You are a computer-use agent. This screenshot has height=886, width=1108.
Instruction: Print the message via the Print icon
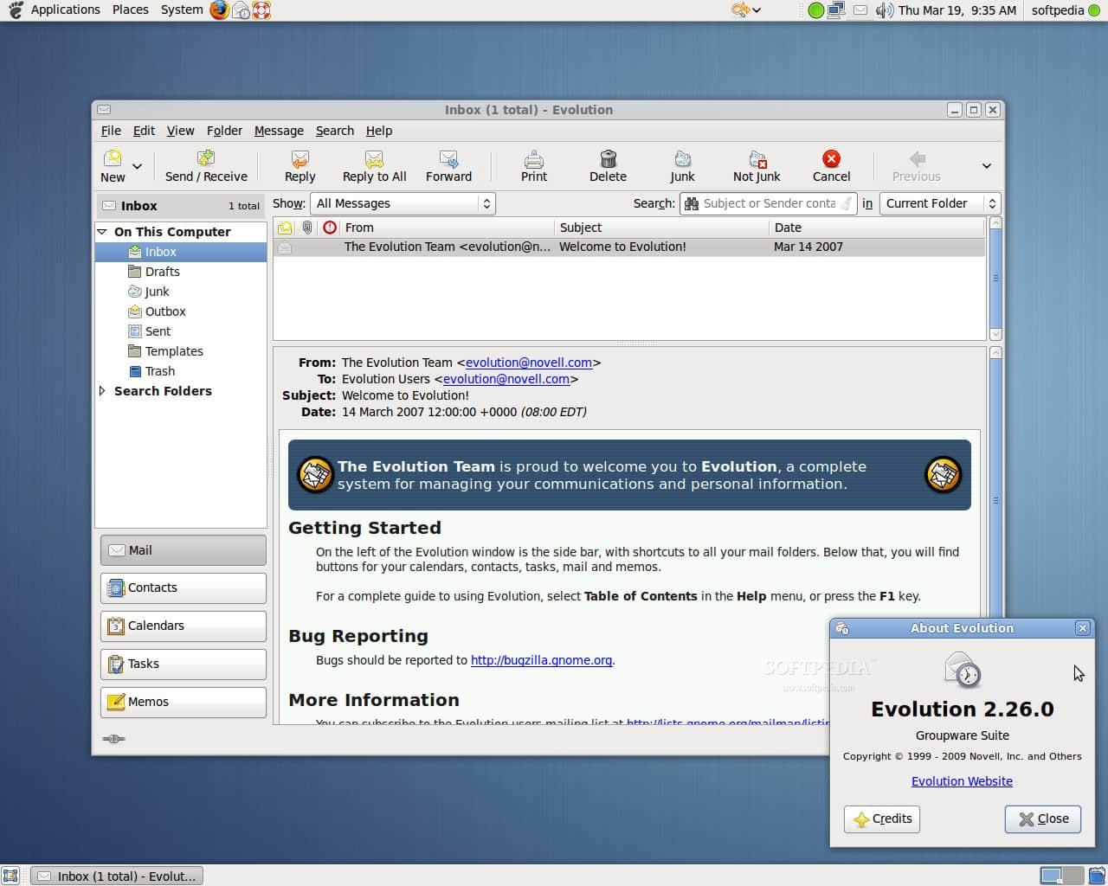click(x=533, y=165)
